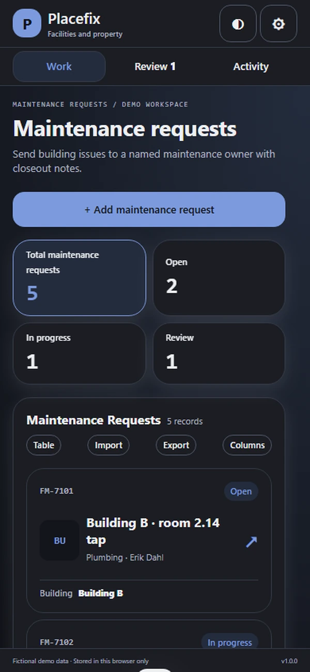Click the FM-7102 record ID
310x672 pixels.
pos(57,642)
